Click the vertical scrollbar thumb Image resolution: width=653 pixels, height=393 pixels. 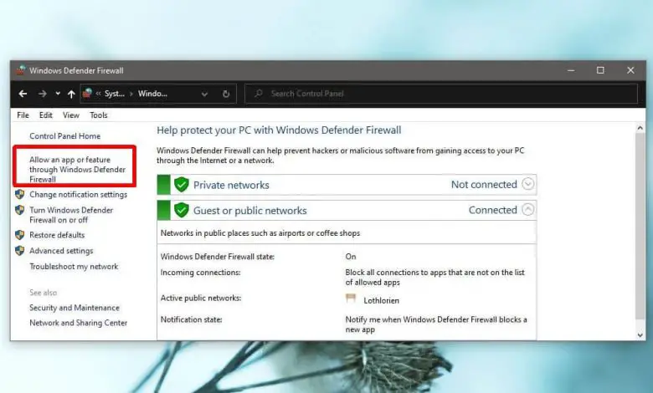pyautogui.click(x=640, y=227)
